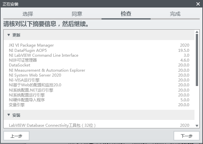This screenshot has height=144, width=203.
Task: Switch to the 选择 step tab
Action: coord(28,14)
